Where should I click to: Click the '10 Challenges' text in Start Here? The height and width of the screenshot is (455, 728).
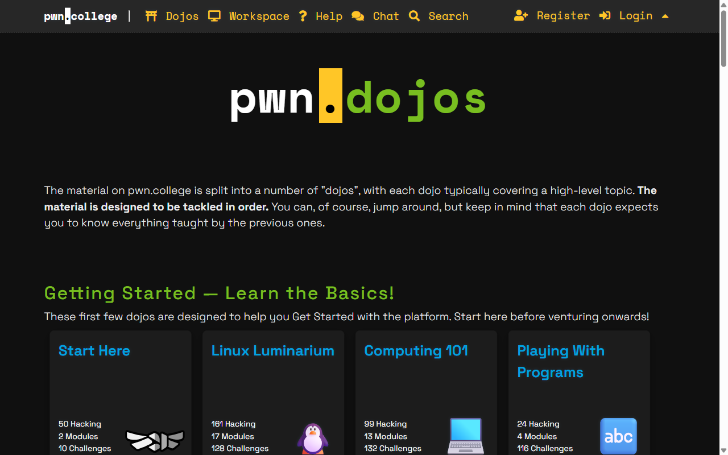tap(85, 449)
